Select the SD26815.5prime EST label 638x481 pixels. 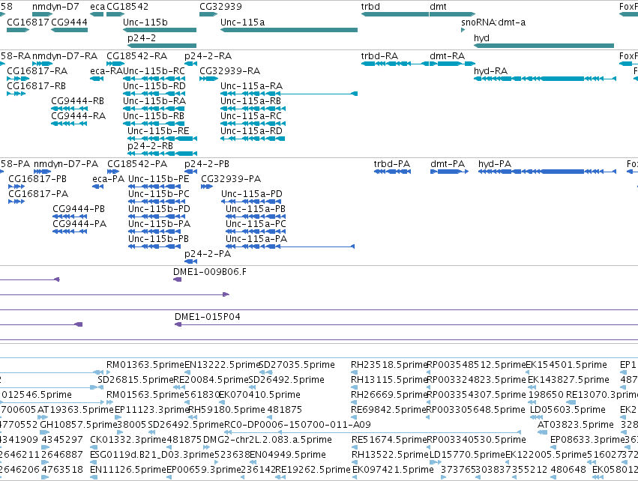click(136, 380)
